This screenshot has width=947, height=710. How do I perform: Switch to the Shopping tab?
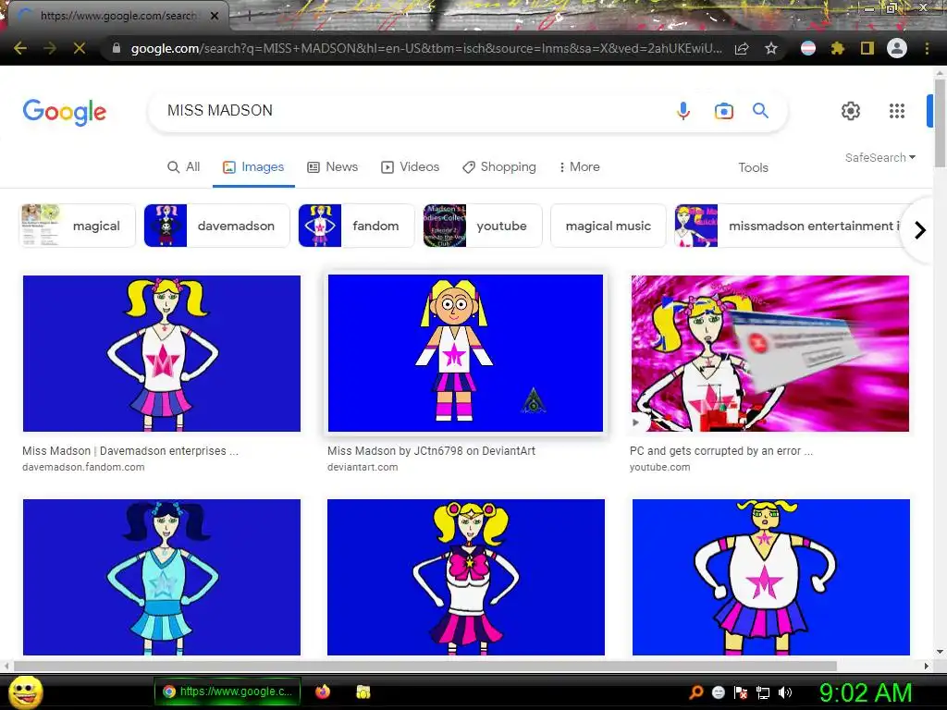[x=498, y=166]
